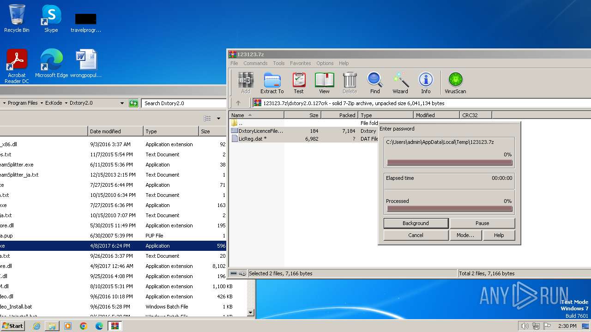Open WinRAR Help menu
This screenshot has width=591, height=332.
pos(344,63)
